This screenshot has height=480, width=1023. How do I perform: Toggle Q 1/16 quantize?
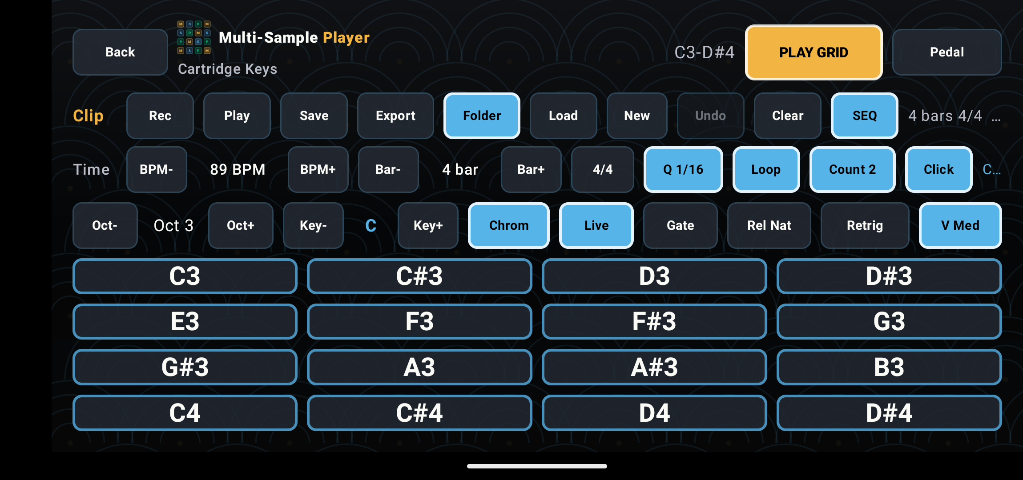(x=683, y=169)
